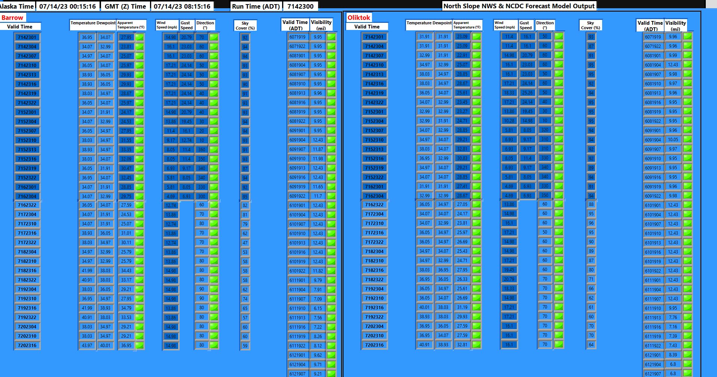Click Oliktok wind direction LED in row 7152307
The image size is (717, 377).
coord(559,130)
